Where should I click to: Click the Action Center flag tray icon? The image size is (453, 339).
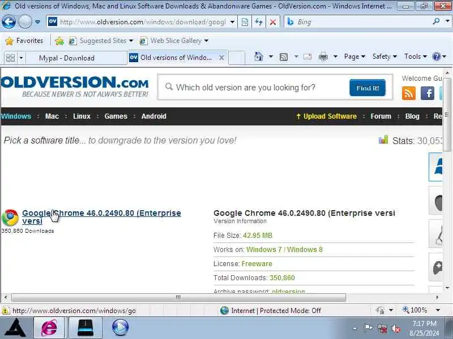click(x=367, y=328)
